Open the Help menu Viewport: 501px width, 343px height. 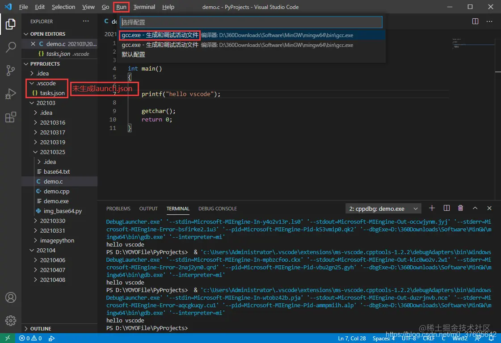168,7
